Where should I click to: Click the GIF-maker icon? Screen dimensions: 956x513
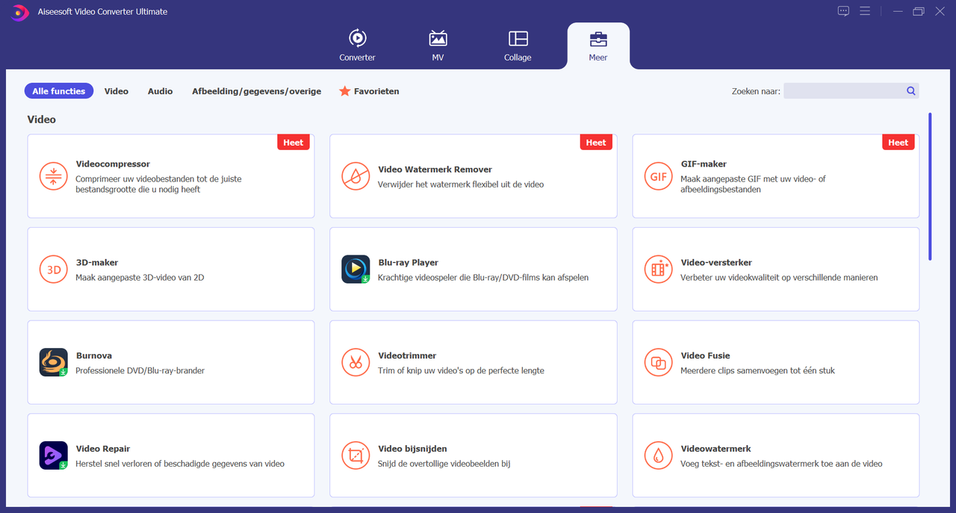pyautogui.click(x=659, y=176)
